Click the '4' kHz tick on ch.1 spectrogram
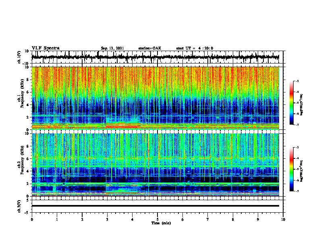 (28, 105)
